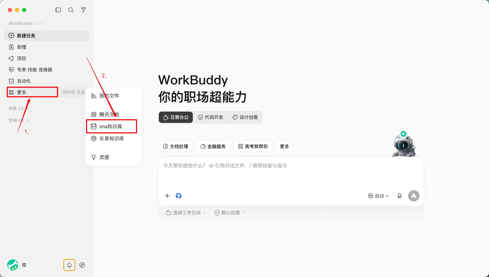The height and width of the screenshot is (277, 489).
Task: Open the 自动 model mode dropdown
Action: click(378, 196)
